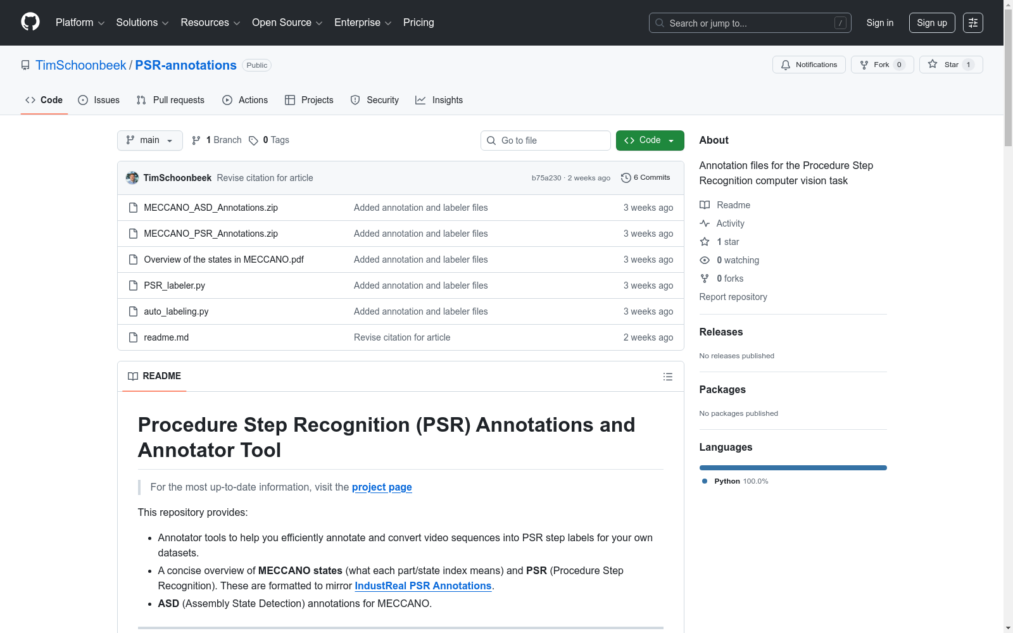Open the auto_labeling.py file
The image size is (1013, 633).
point(176,311)
